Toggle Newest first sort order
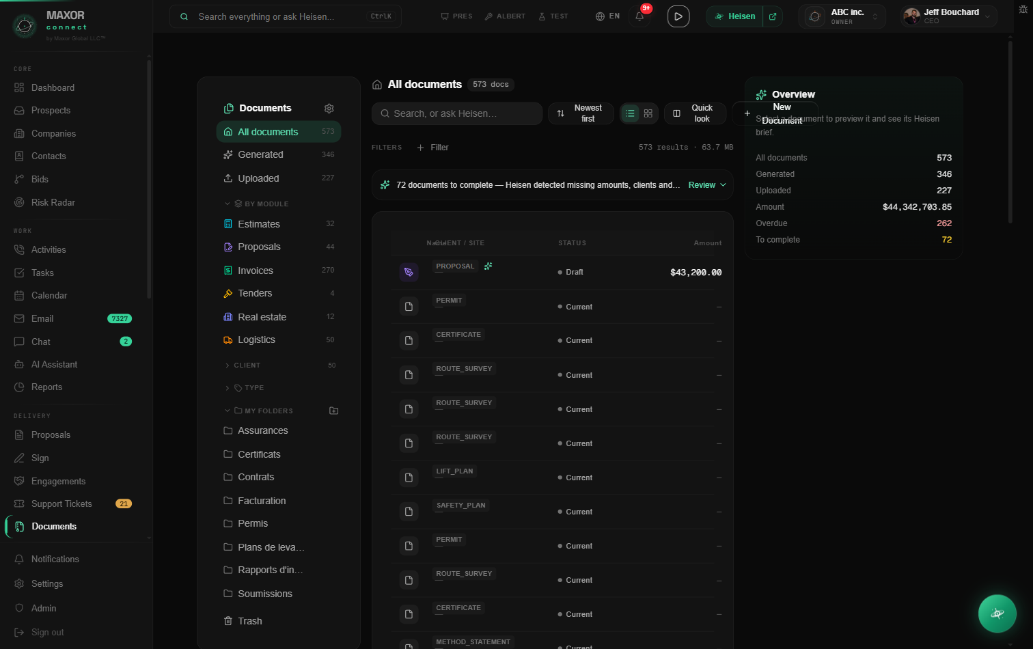Image resolution: width=1033 pixels, height=649 pixels. [x=581, y=113]
